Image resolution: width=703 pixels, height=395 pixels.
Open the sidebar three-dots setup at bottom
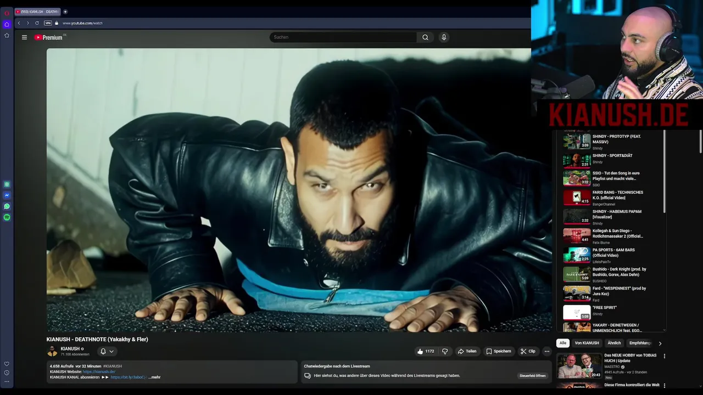pyautogui.click(x=7, y=381)
